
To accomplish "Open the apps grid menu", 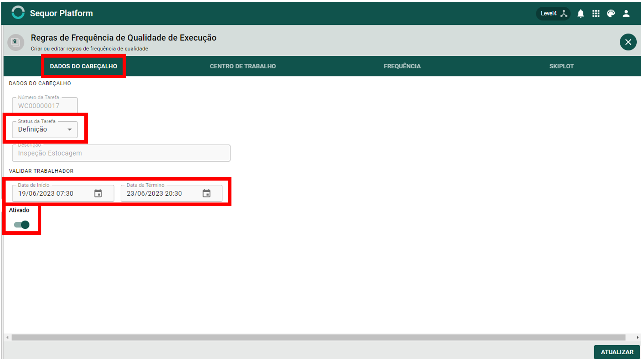I will point(596,13).
